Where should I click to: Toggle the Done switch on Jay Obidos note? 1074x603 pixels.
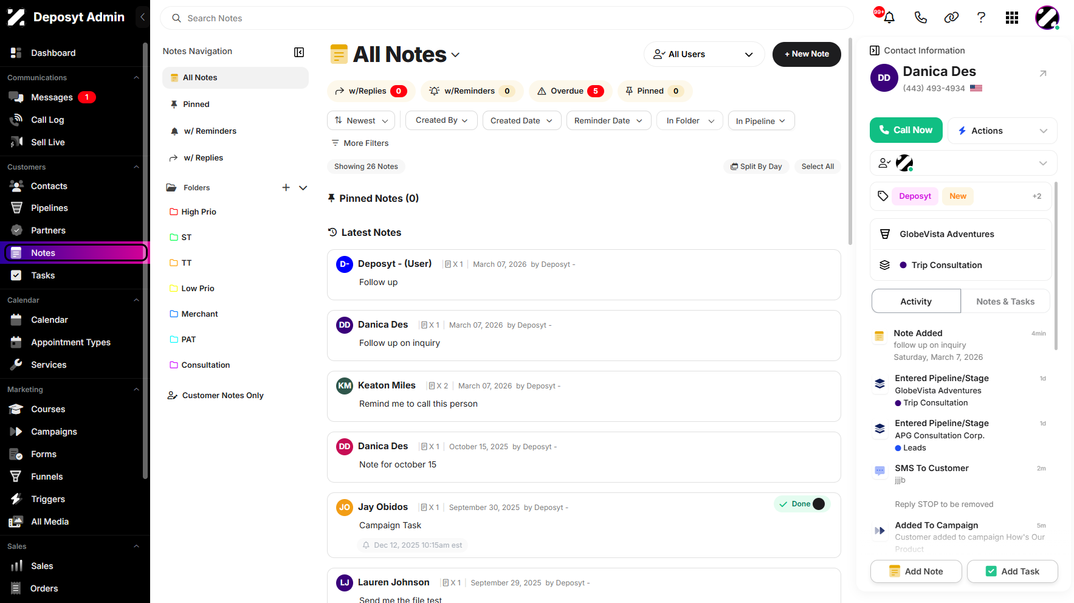(819, 504)
